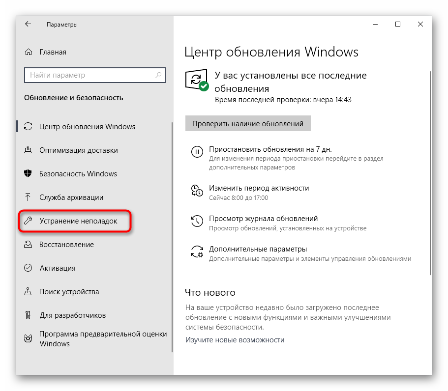Click the Для разработчиков tools icon
The width and height of the screenshot is (448, 391).
coord(28,315)
